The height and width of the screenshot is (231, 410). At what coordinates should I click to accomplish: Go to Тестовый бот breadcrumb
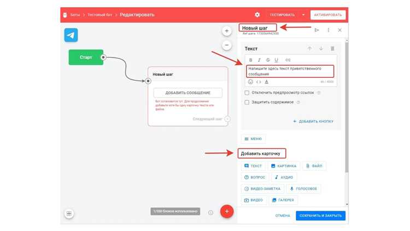coord(99,15)
